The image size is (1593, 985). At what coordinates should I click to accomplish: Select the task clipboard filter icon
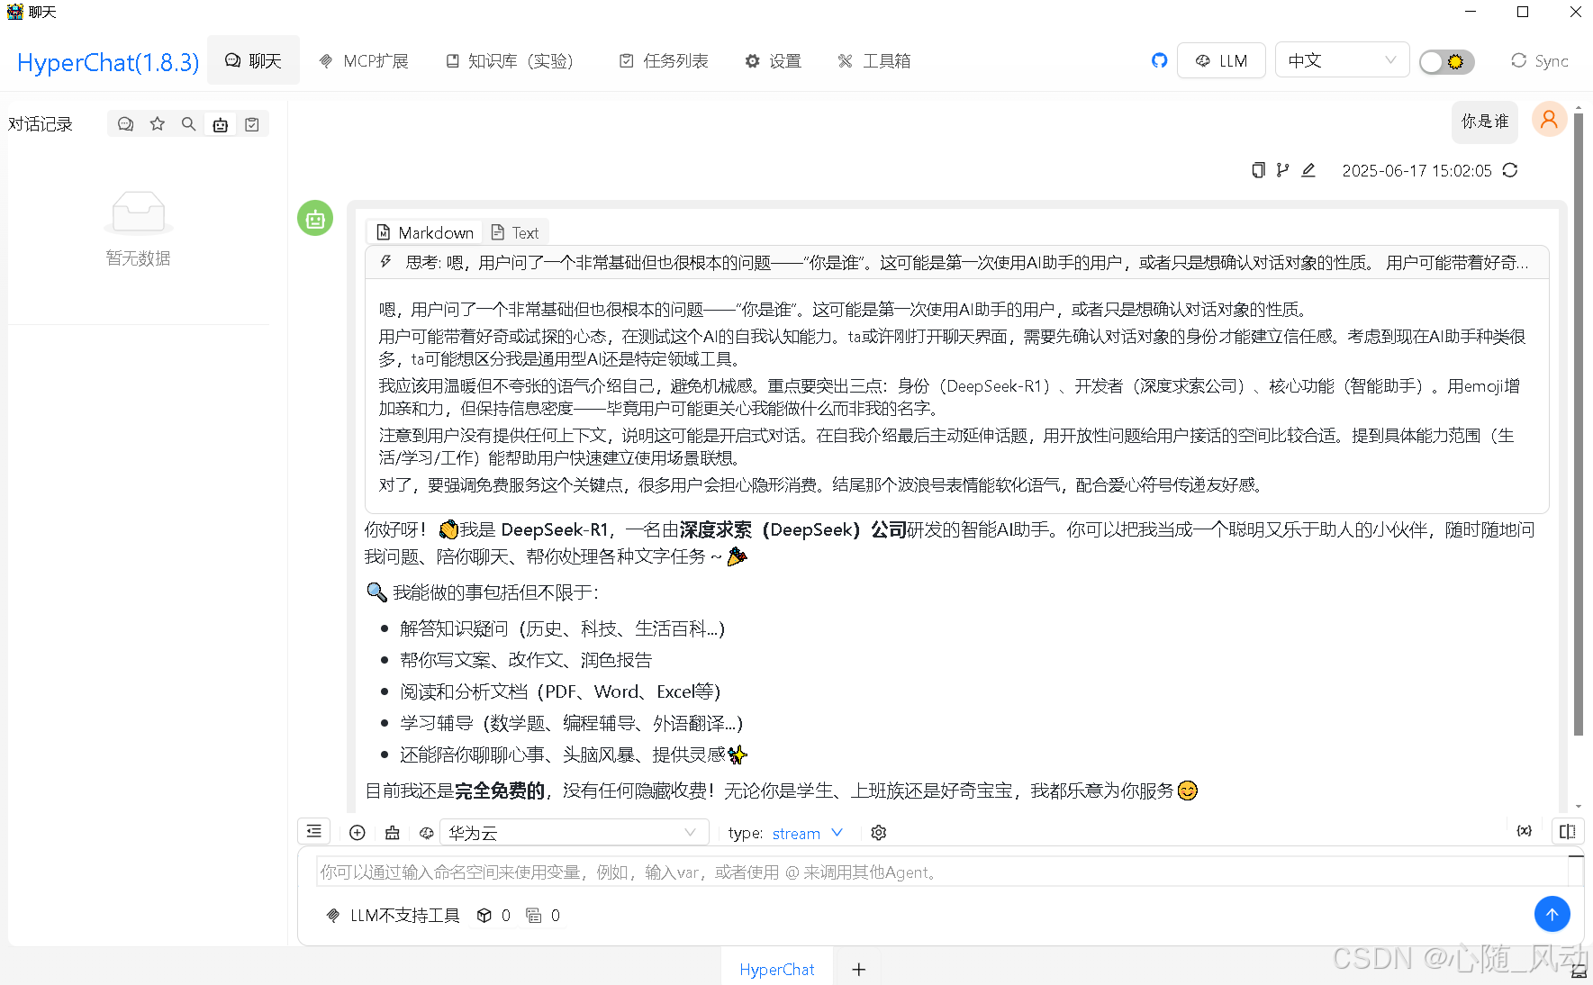(x=252, y=124)
